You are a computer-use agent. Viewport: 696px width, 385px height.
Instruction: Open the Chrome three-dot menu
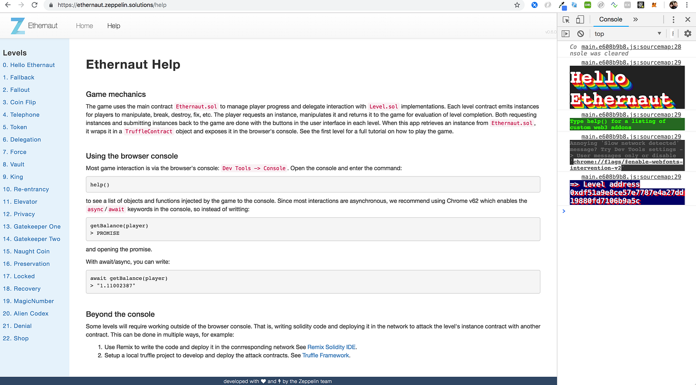coord(688,5)
